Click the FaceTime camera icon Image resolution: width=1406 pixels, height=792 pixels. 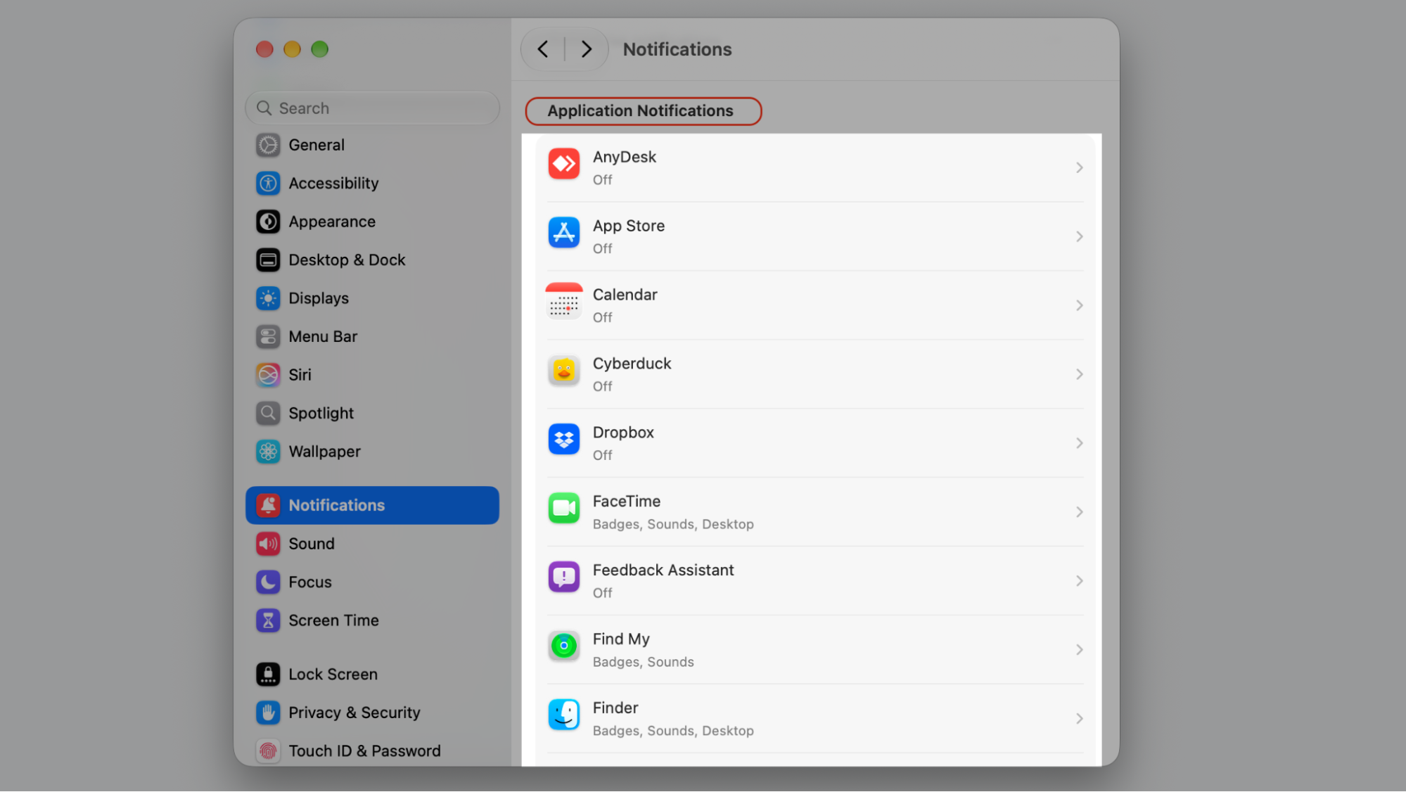tap(563, 509)
